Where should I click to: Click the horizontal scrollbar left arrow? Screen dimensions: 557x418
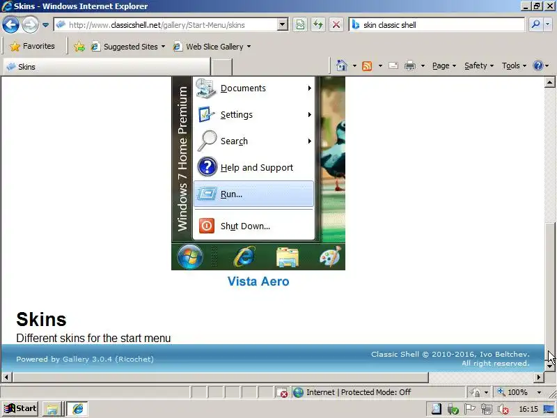7,377
